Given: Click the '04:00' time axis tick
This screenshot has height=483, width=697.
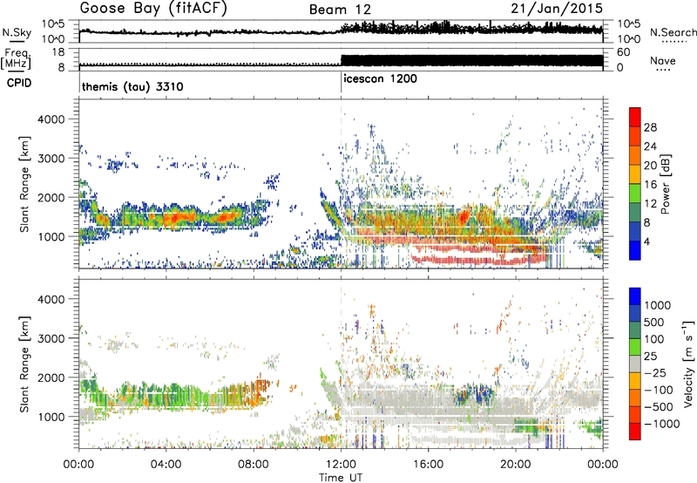Looking at the screenshot, I should 166,465.
